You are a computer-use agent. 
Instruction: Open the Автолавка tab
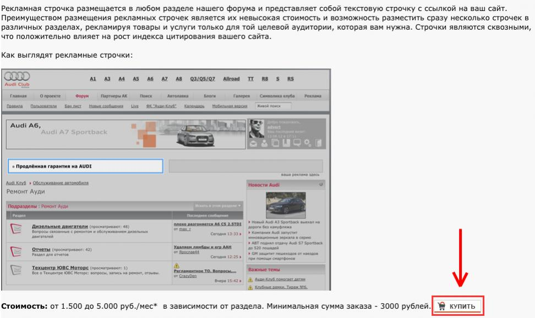pyautogui.click(x=178, y=96)
